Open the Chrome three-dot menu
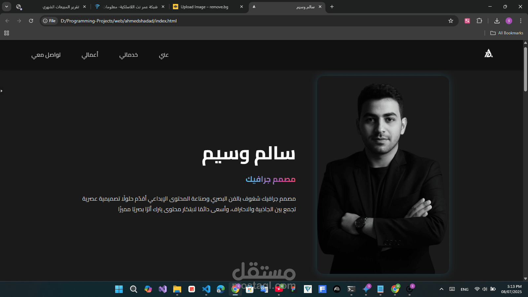The image size is (528, 297). click(521, 21)
